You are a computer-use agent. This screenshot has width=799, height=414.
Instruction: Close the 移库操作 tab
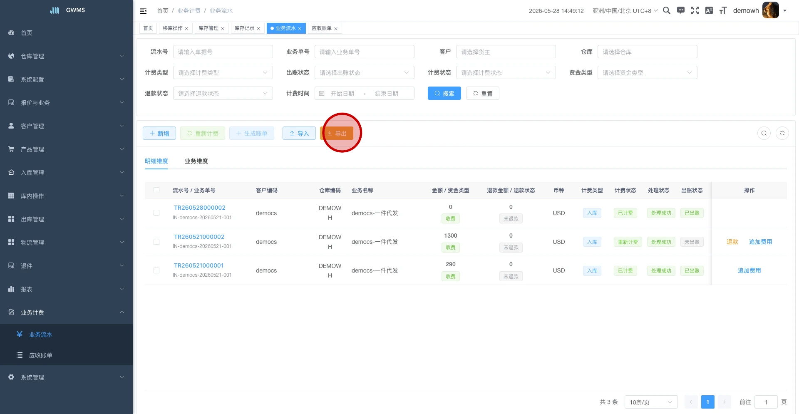click(186, 29)
